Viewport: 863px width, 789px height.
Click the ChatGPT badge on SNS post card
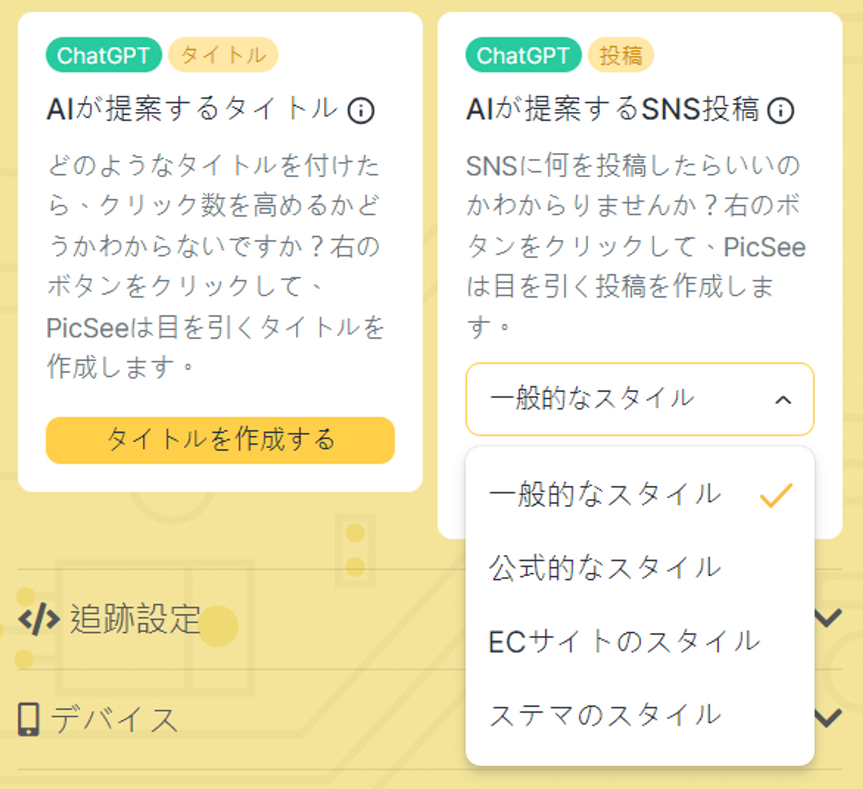523,55
